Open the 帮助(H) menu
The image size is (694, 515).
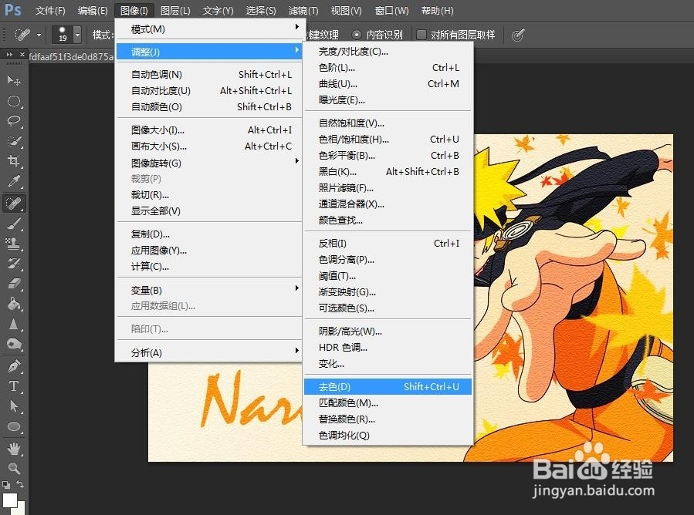point(437,10)
